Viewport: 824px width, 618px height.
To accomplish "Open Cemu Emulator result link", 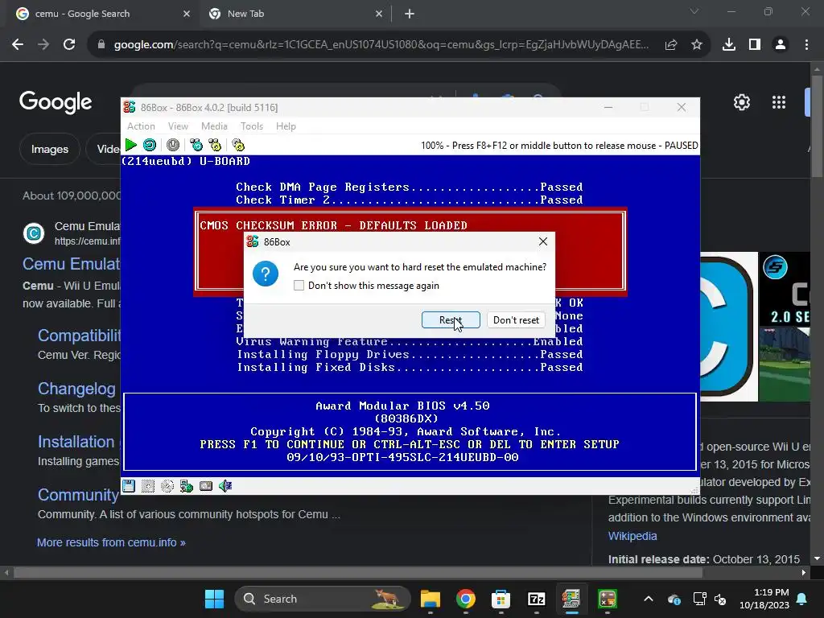I will tap(72, 264).
